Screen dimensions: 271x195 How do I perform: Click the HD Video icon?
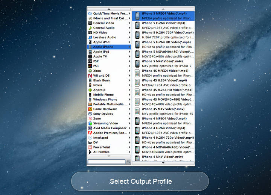[x=90, y=33]
